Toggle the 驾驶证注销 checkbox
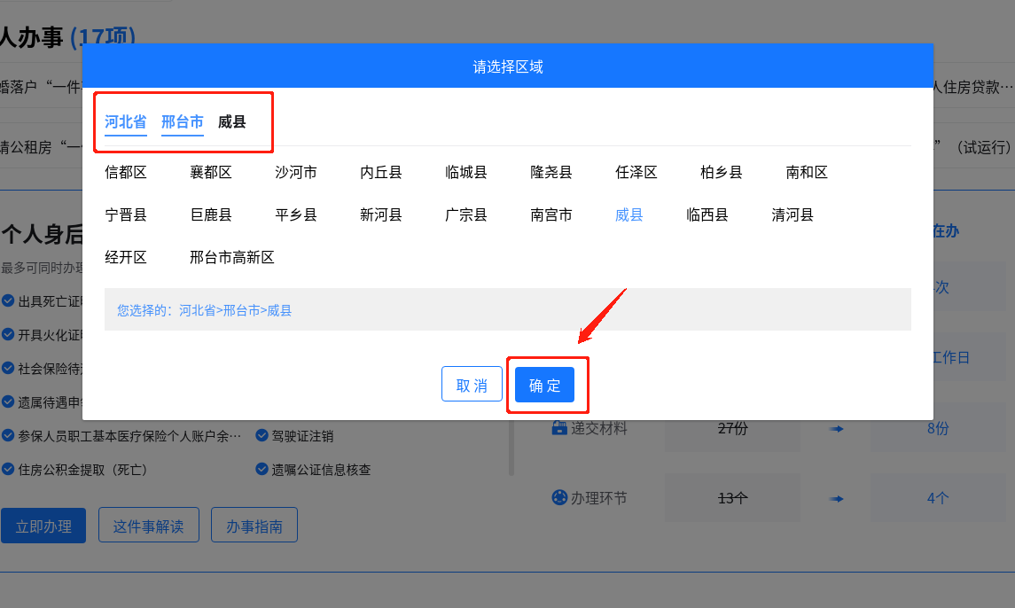This screenshot has height=608, width=1015. click(262, 436)
